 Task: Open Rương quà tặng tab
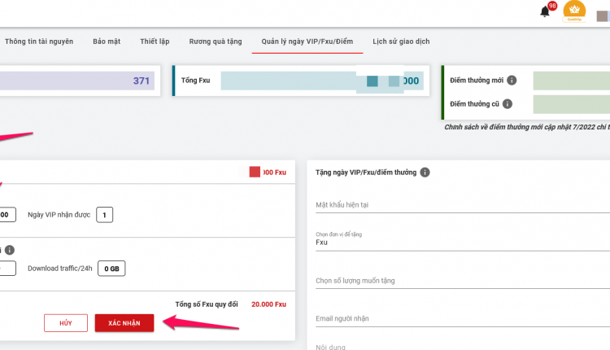click(216, 42)
